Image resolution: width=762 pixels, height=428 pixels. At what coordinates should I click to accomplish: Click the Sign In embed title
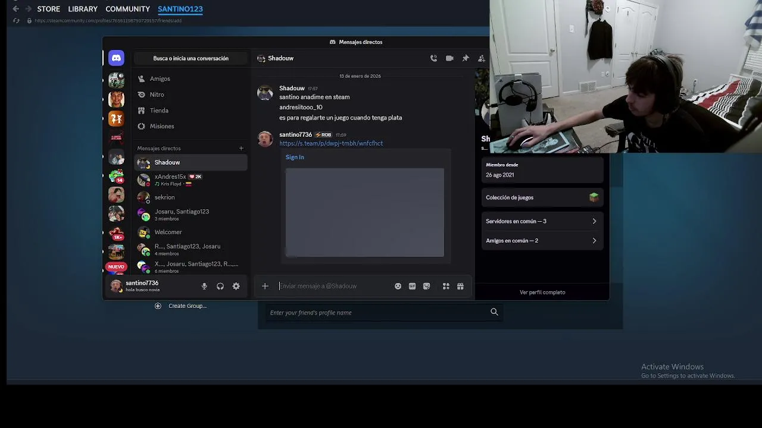click(x=295, y=157)
